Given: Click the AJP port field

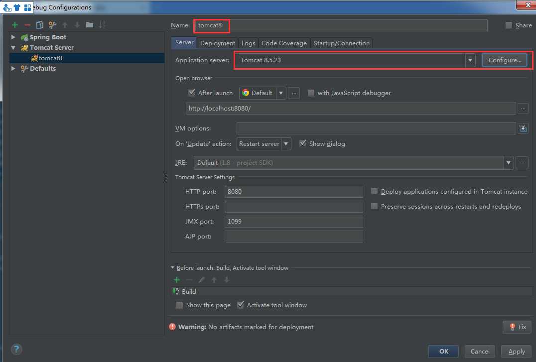Looking at the screenshot, I should point(293,237).
